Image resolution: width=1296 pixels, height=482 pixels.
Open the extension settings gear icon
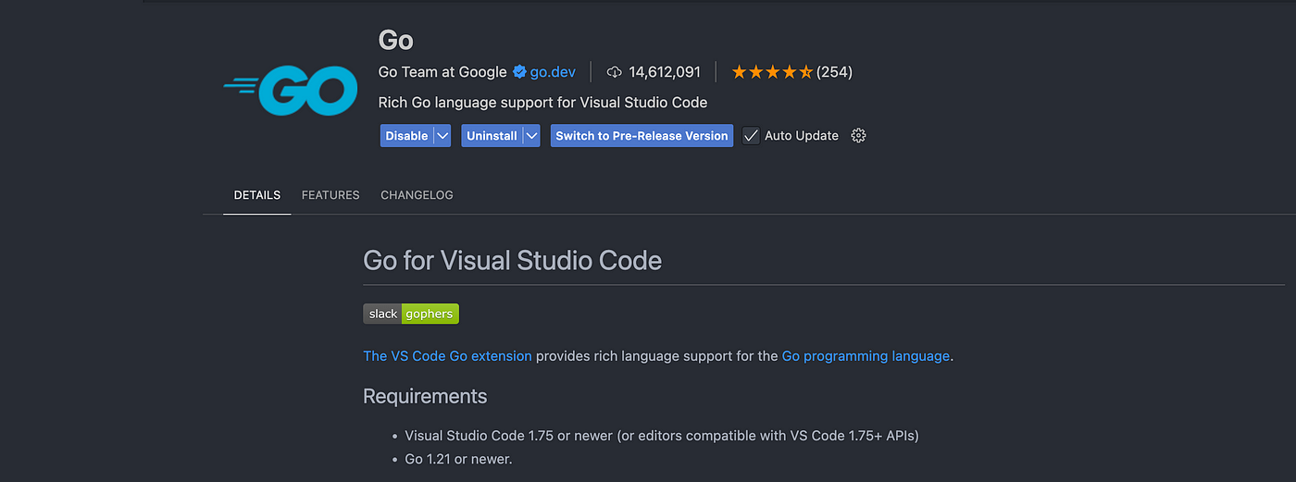pyautogui.click(x=858, y=135)
